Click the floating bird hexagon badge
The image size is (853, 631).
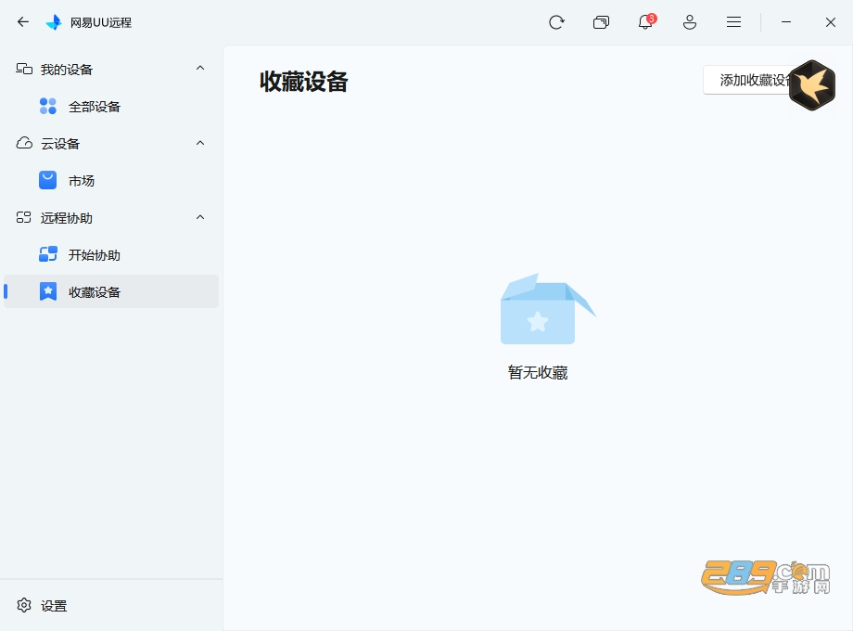pyautogui.click(x=812, y=85)
